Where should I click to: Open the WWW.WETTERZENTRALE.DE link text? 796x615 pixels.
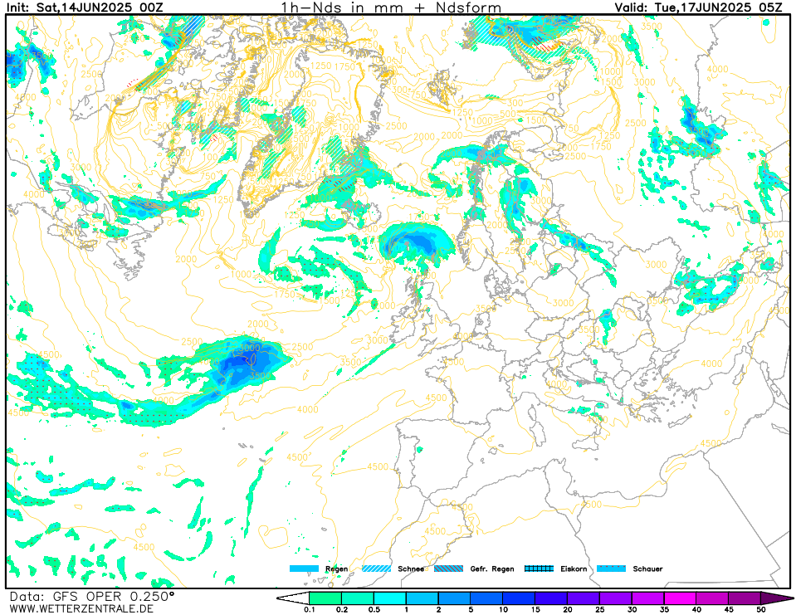click(x=81, y=608)
